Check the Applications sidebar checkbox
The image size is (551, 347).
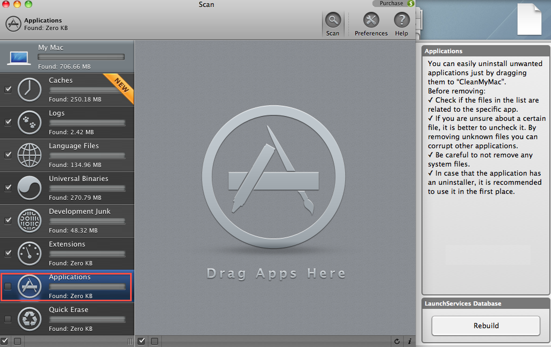pyautogui.click(x=8, y=286)
